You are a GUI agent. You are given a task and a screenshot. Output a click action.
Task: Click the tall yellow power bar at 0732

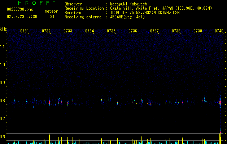point(49,139)
